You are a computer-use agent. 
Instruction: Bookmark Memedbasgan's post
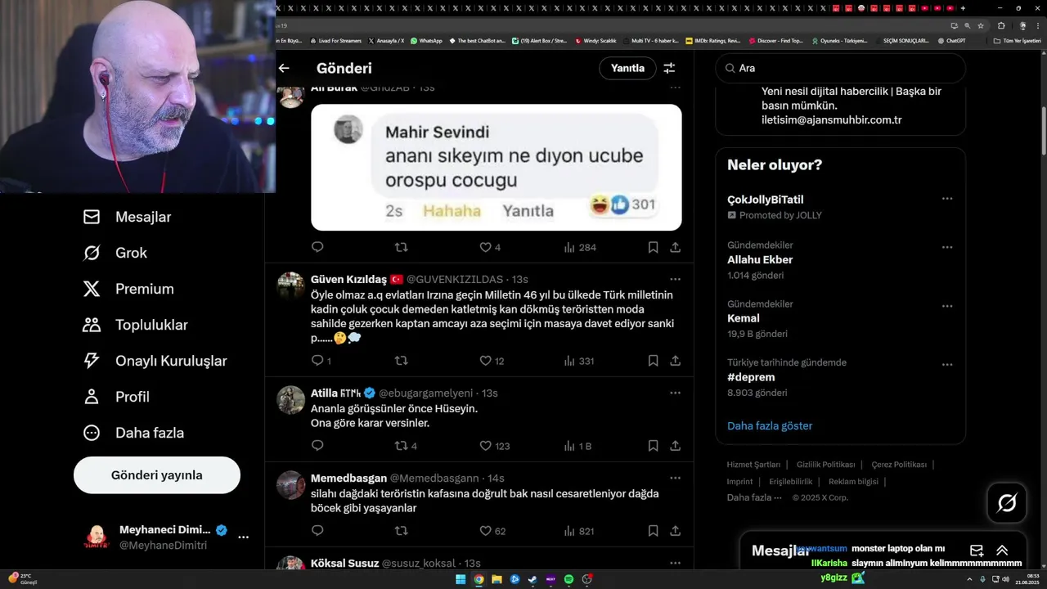[653, 531]
